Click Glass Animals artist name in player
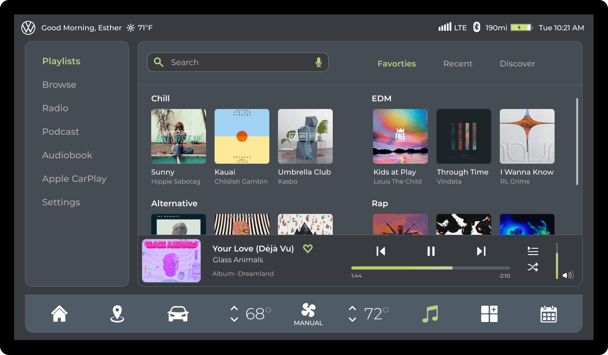608x355 pixels. pos(238,260)
